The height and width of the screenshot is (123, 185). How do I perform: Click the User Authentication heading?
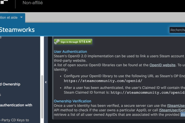(x=70, y=51)
